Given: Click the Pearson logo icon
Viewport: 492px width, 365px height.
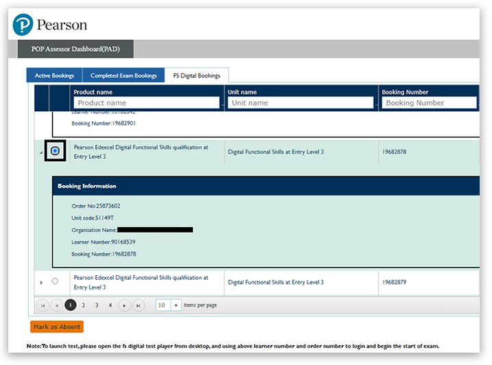Looking at the screenshot, I should click(x=23, y=25).
